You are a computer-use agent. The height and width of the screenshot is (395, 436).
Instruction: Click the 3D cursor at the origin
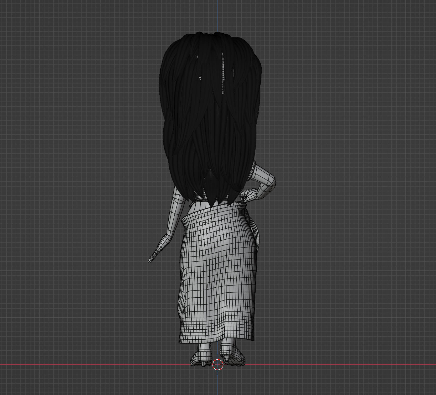pyautogui.click(x=218, y=365)
